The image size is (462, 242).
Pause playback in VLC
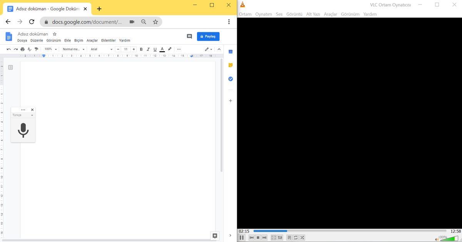pos(241,237)
